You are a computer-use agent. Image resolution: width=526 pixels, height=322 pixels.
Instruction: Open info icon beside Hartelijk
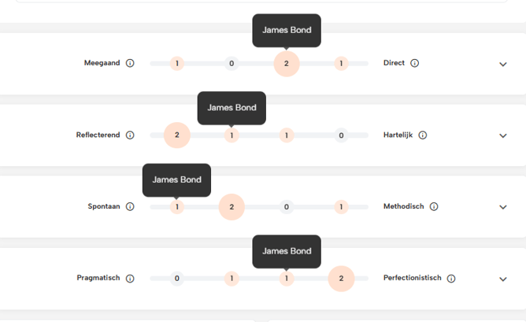click(422, 135)
